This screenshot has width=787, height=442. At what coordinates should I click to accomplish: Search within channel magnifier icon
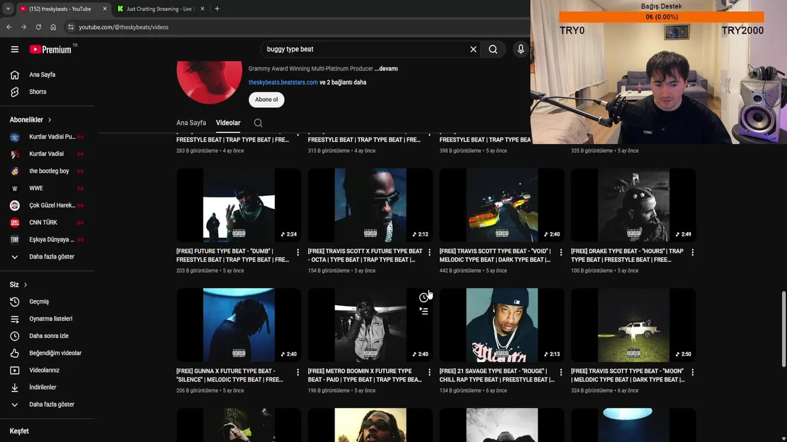point(258,123)
